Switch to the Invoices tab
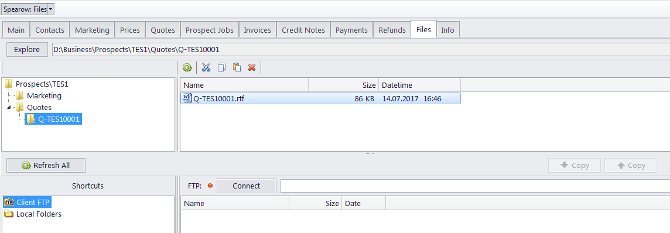This screenshot has height=233, width=670. pyautogui.click(x=258, y=30)
